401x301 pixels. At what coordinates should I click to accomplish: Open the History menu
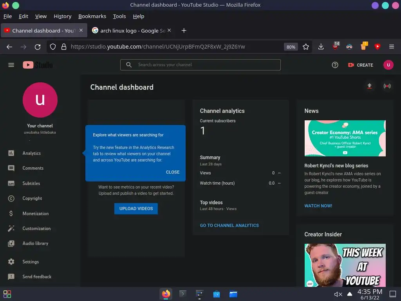pyautogui.click(x=62, y=16)
